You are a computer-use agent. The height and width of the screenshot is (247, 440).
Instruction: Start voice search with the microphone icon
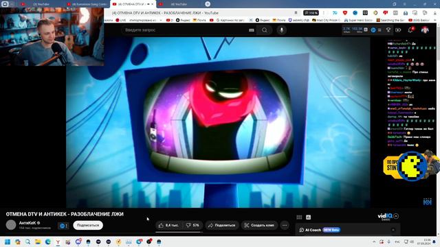point(281,30)
